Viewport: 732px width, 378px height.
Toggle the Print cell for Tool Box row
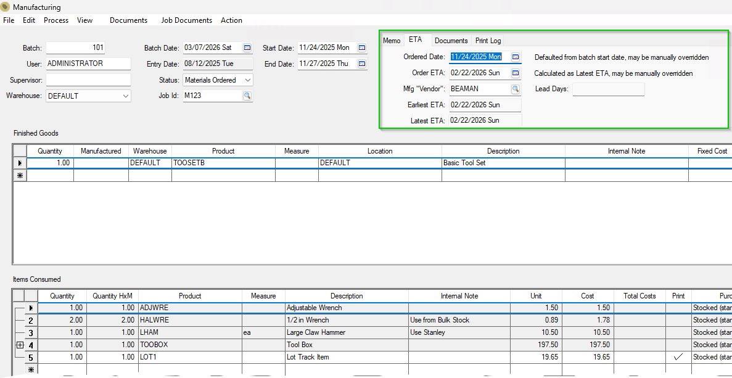click(x=678, y=345)
